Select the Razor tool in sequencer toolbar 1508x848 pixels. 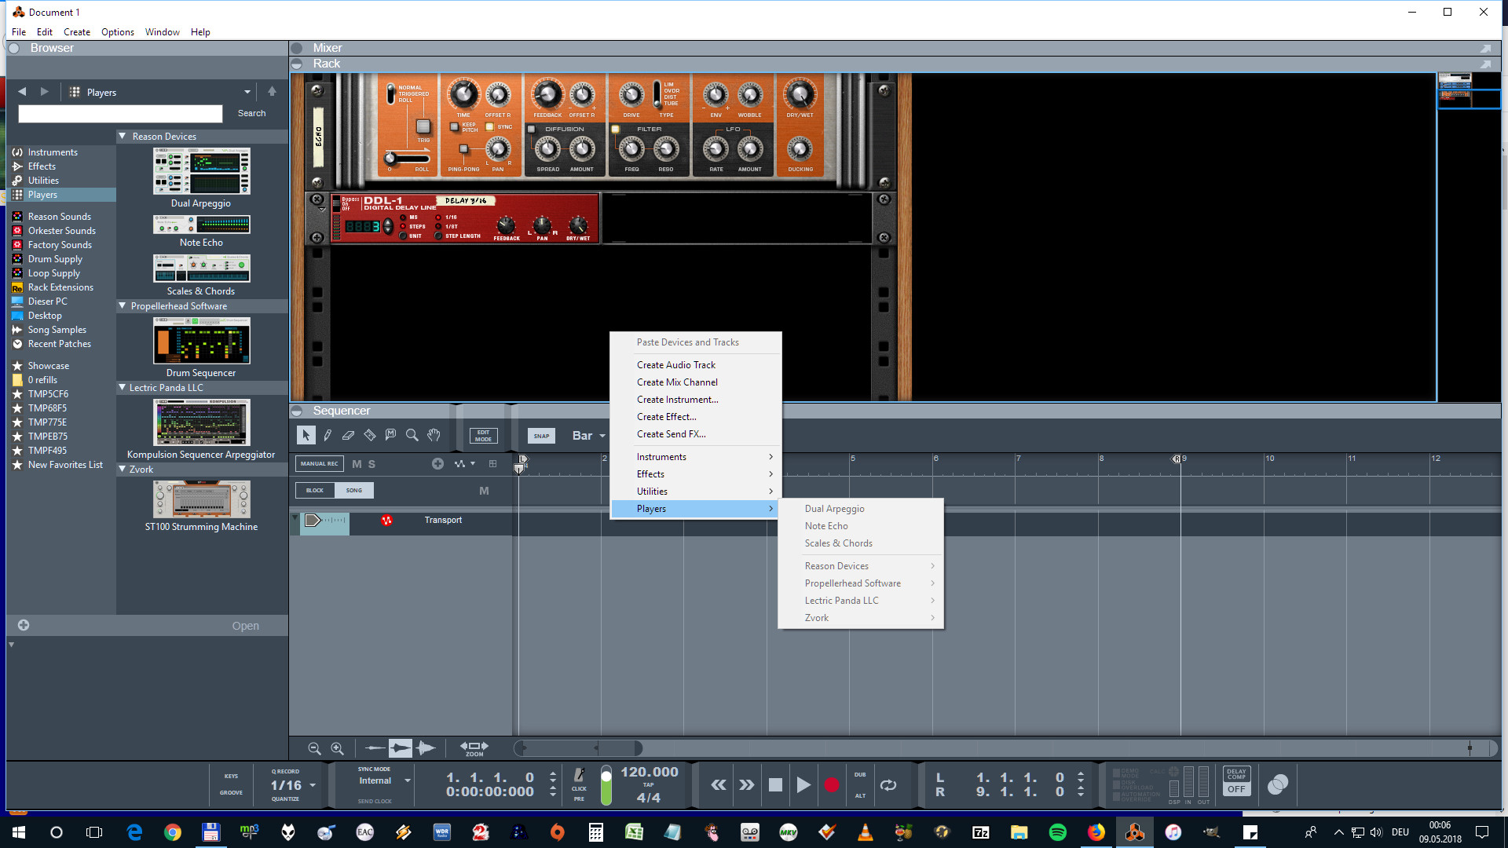tap(369, 435)
